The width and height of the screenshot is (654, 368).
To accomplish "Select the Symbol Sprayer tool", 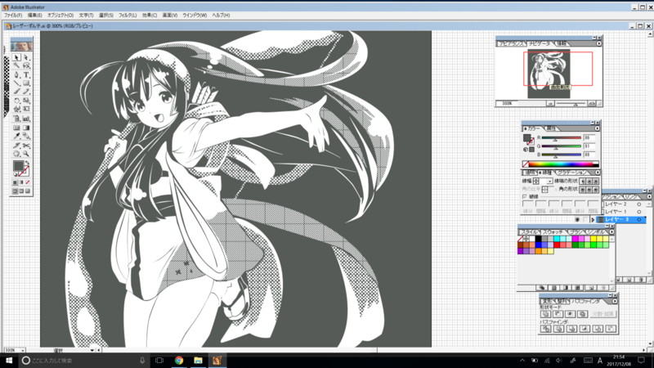I will click(16, 119).
